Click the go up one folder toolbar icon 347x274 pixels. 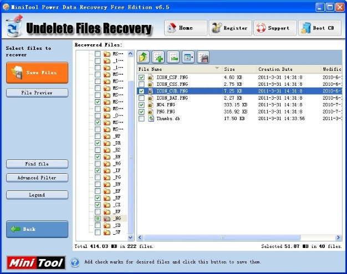pyautogui.click(x=143, y=57)
